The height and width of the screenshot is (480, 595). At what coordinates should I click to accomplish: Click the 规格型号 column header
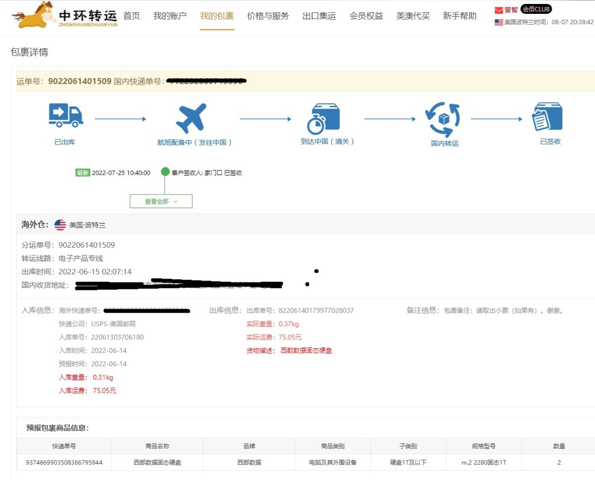(483, 446)
